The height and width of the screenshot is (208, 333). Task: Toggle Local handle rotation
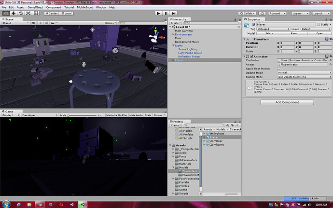tap(66, 14)
